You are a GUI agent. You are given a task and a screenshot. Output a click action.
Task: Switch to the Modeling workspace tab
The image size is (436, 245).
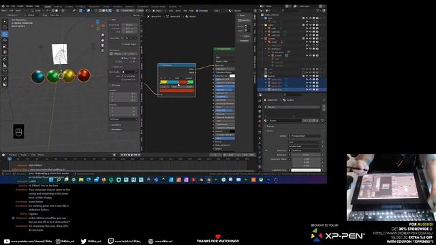pos(58,6)
